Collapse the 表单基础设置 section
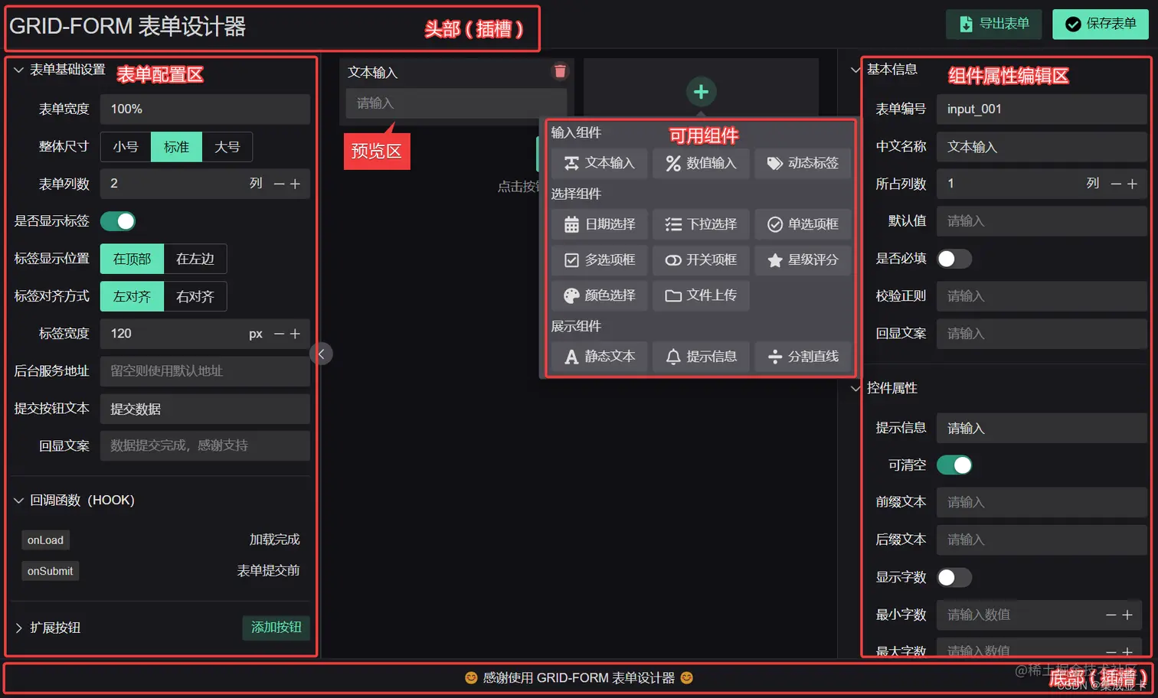Viewport: 1158px width, 698px height. pyautogui.click(x=19, y=70)
